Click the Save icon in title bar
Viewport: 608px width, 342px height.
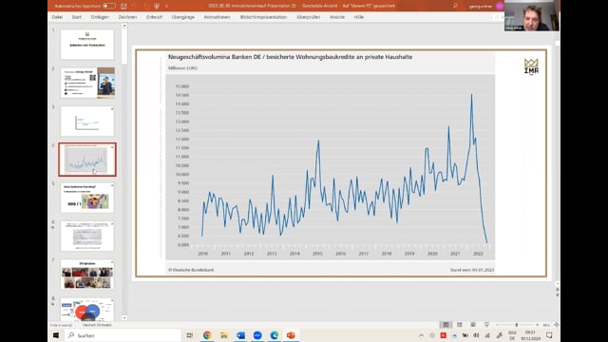[x=123, y=6]
